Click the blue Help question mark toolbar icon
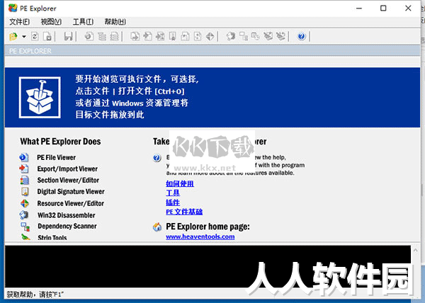Viewport: 425px width, 303px height. (302, 36)
